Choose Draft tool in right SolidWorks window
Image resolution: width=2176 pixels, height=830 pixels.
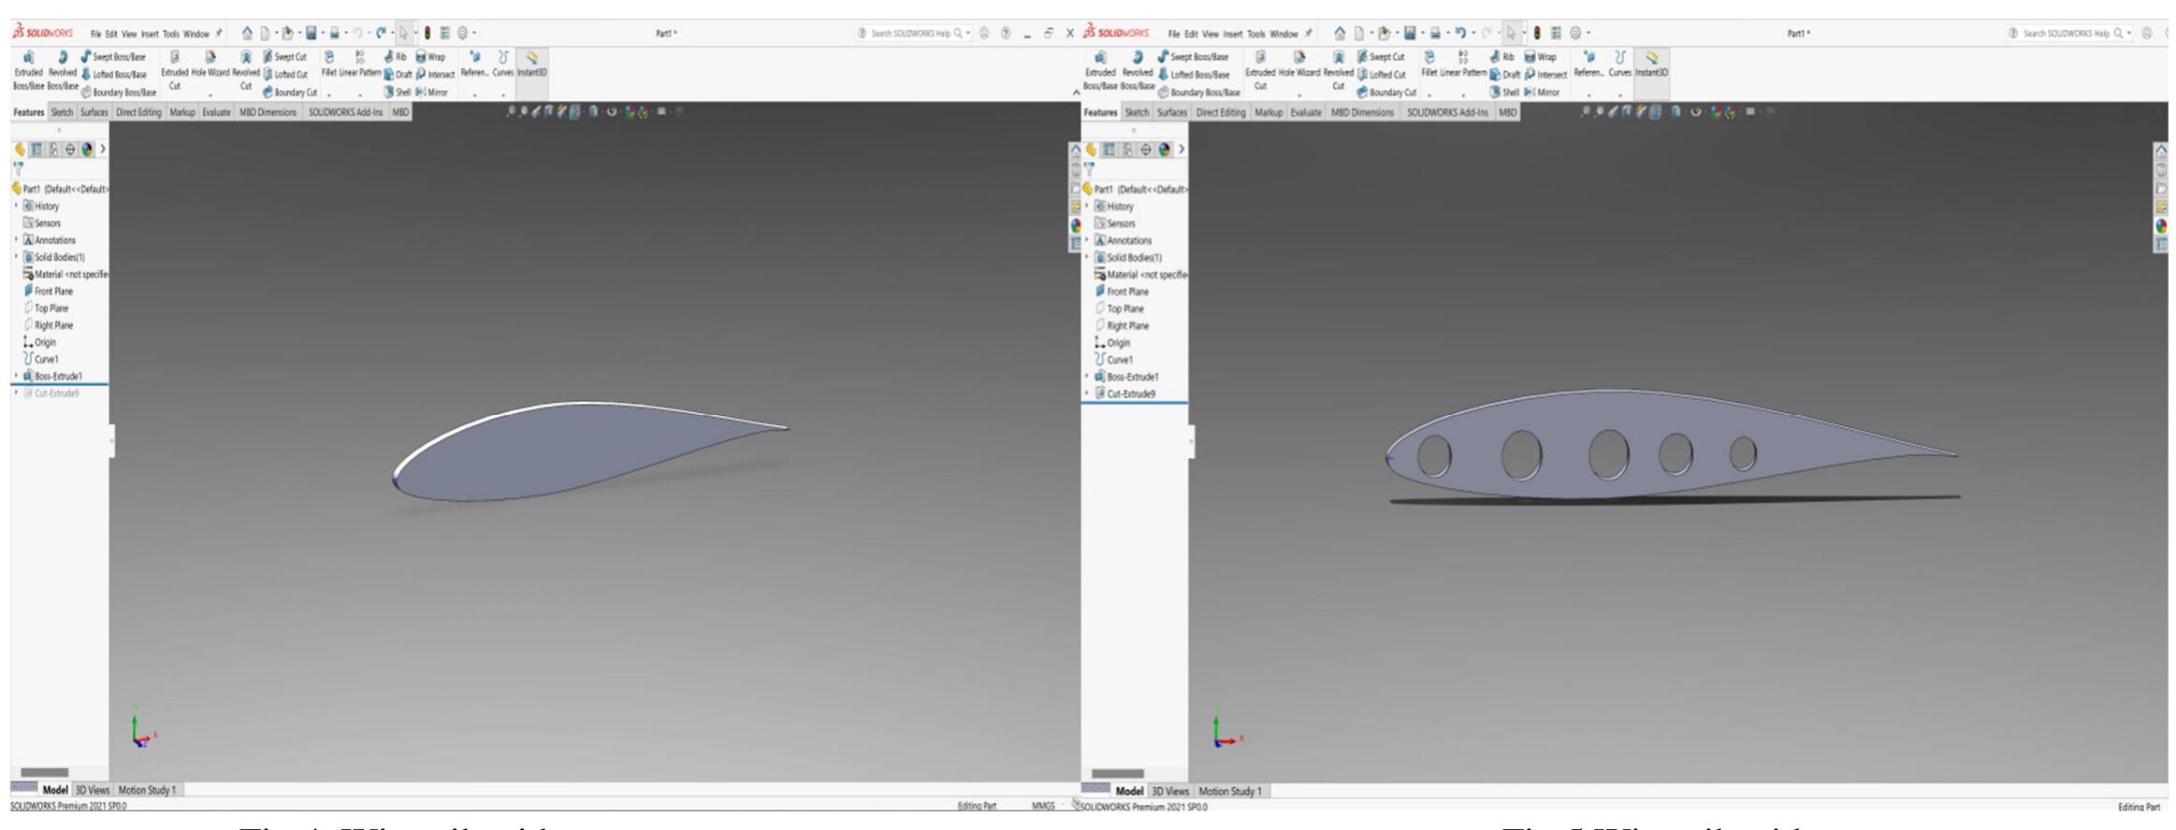(1504, 75)
